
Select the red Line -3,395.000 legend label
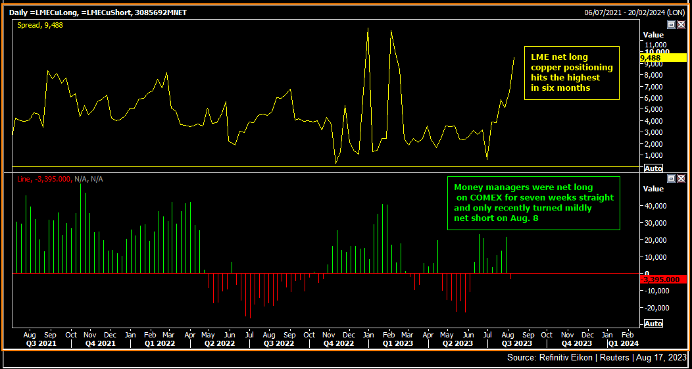coord(59,179)
